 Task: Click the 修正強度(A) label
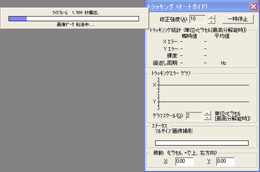click(x=174, y=19)
